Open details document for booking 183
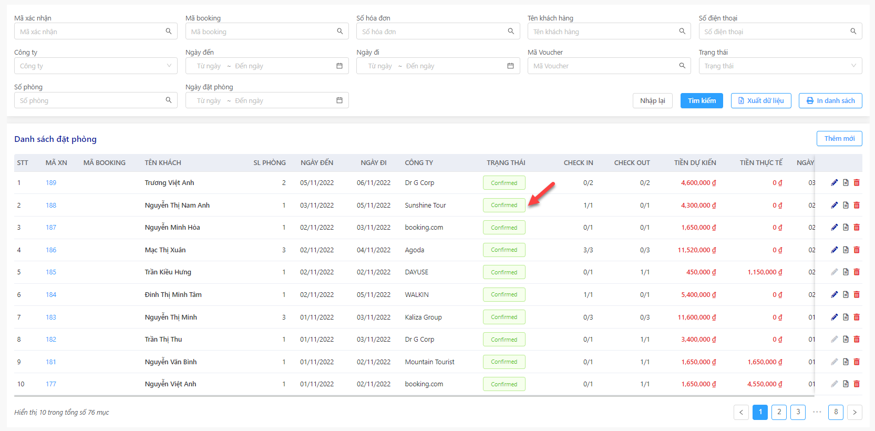875x431 pixels. 846,317
